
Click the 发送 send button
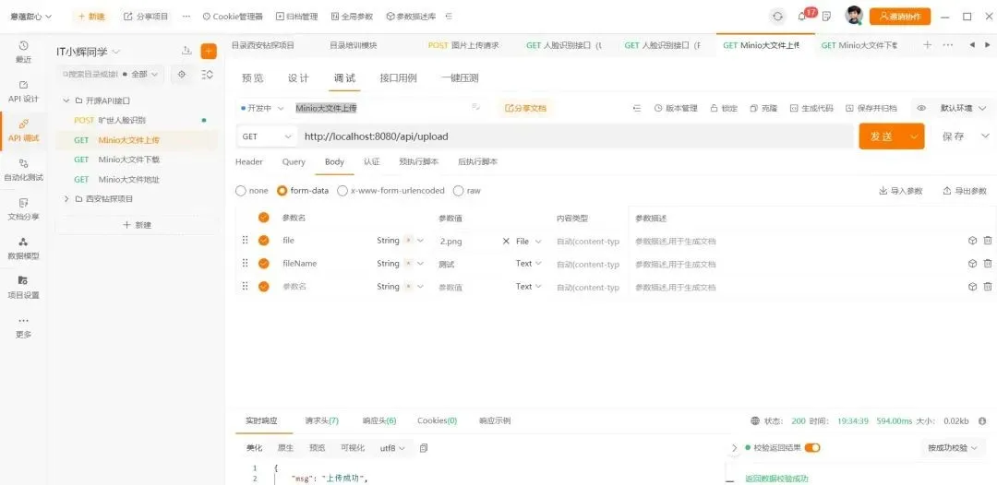coord(882,136)
